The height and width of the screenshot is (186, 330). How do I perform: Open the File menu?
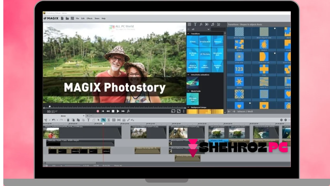click(x=77, y=19)
